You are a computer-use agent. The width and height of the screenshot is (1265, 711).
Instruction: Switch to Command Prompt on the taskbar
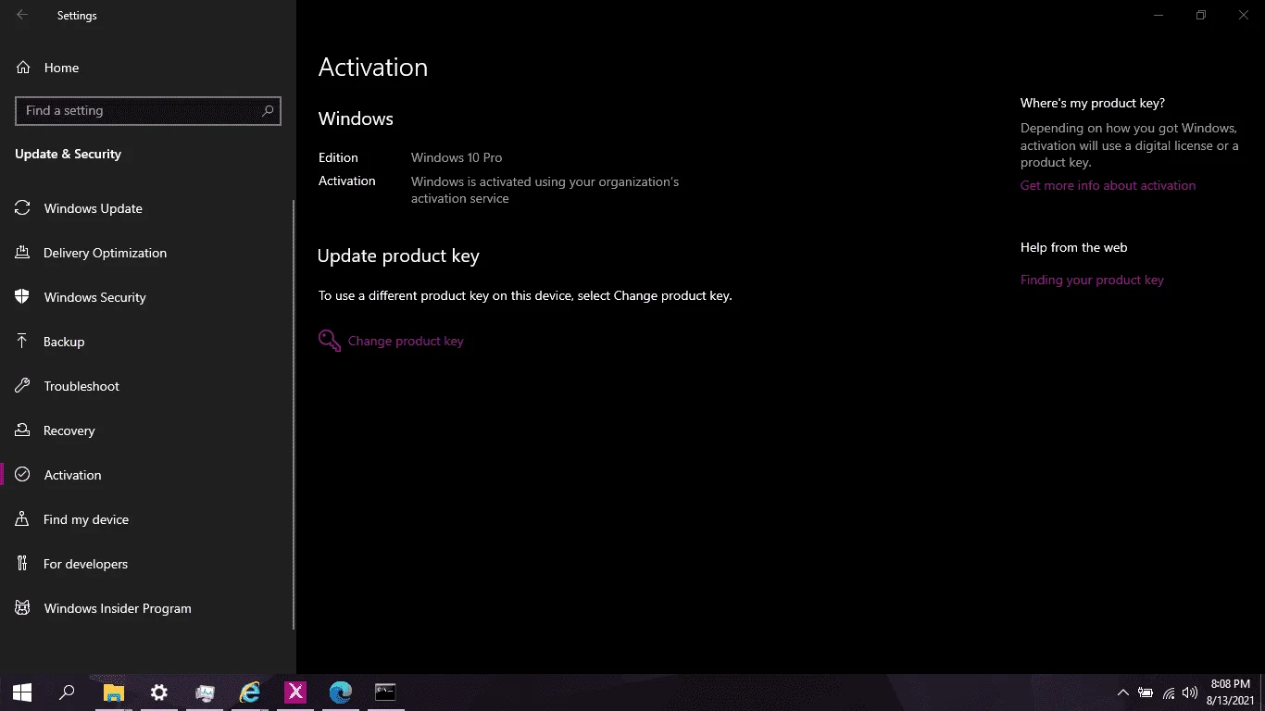385,692
